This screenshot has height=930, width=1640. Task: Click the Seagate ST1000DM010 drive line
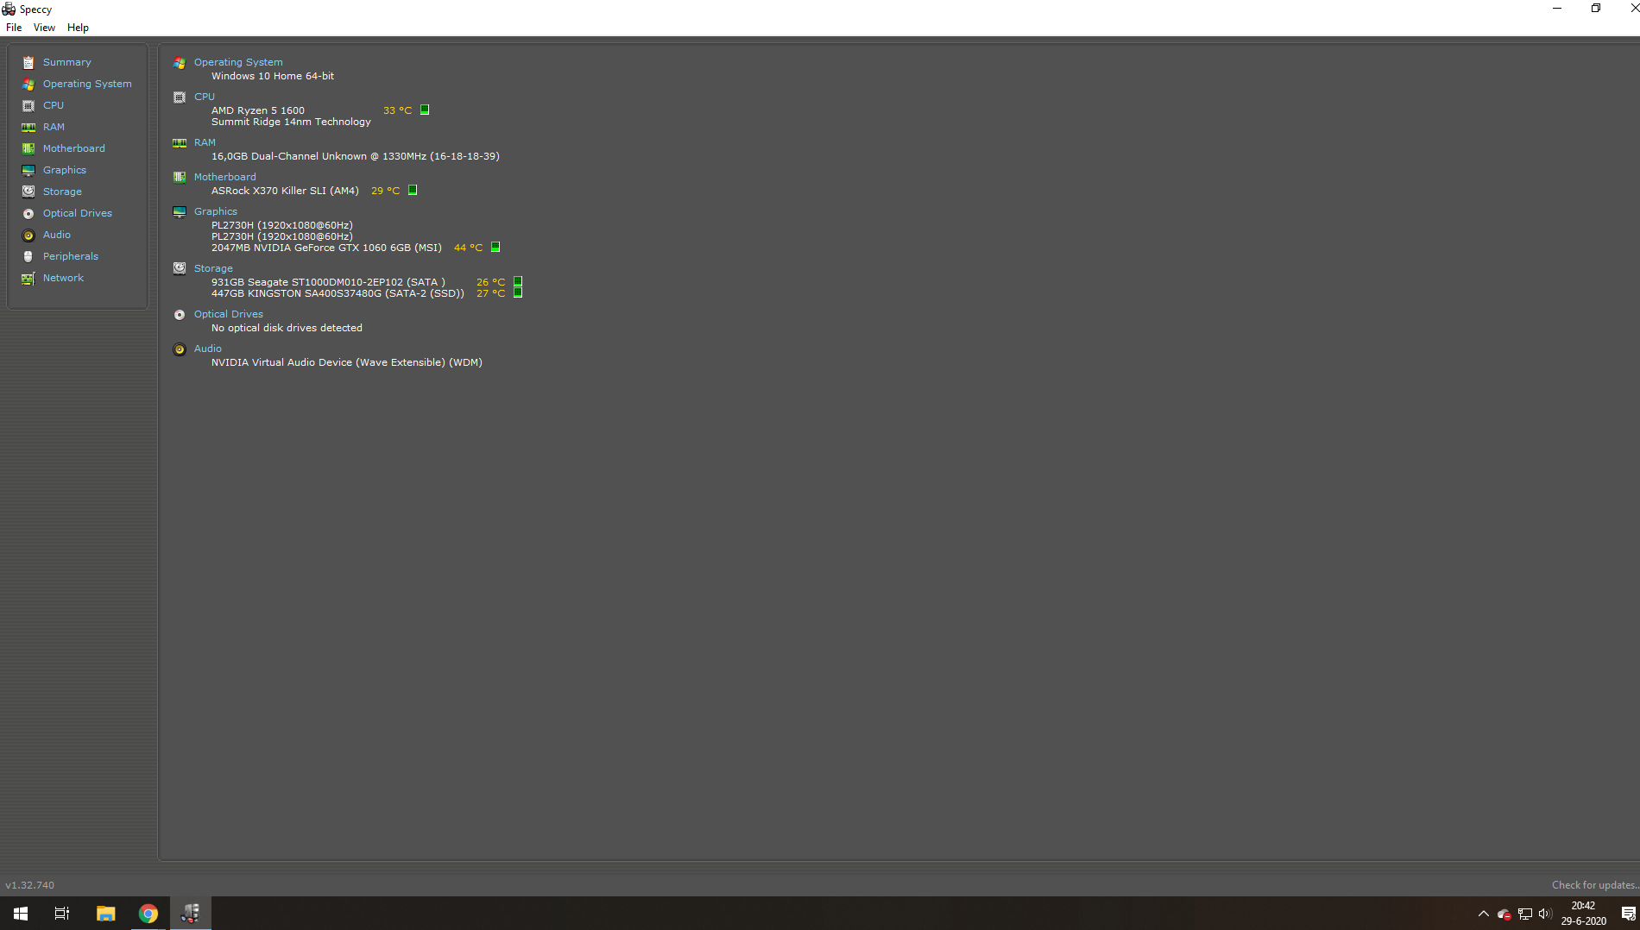[x=329, y=282]
